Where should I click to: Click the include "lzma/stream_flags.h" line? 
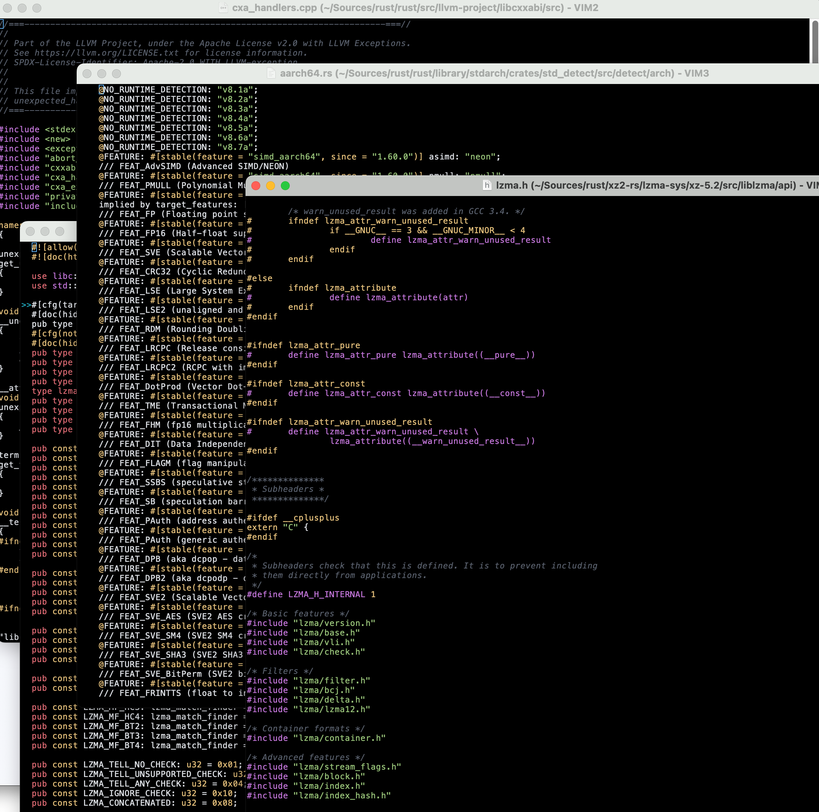(x=324, y=767)
